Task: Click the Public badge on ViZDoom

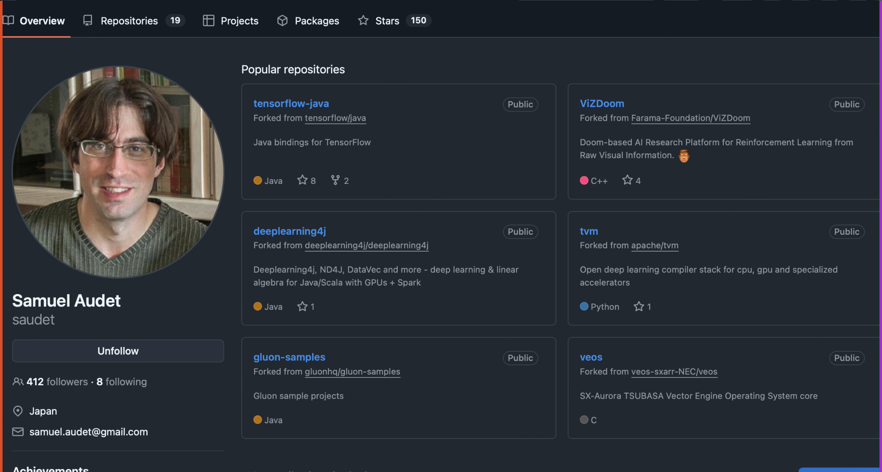Action: 847,104
